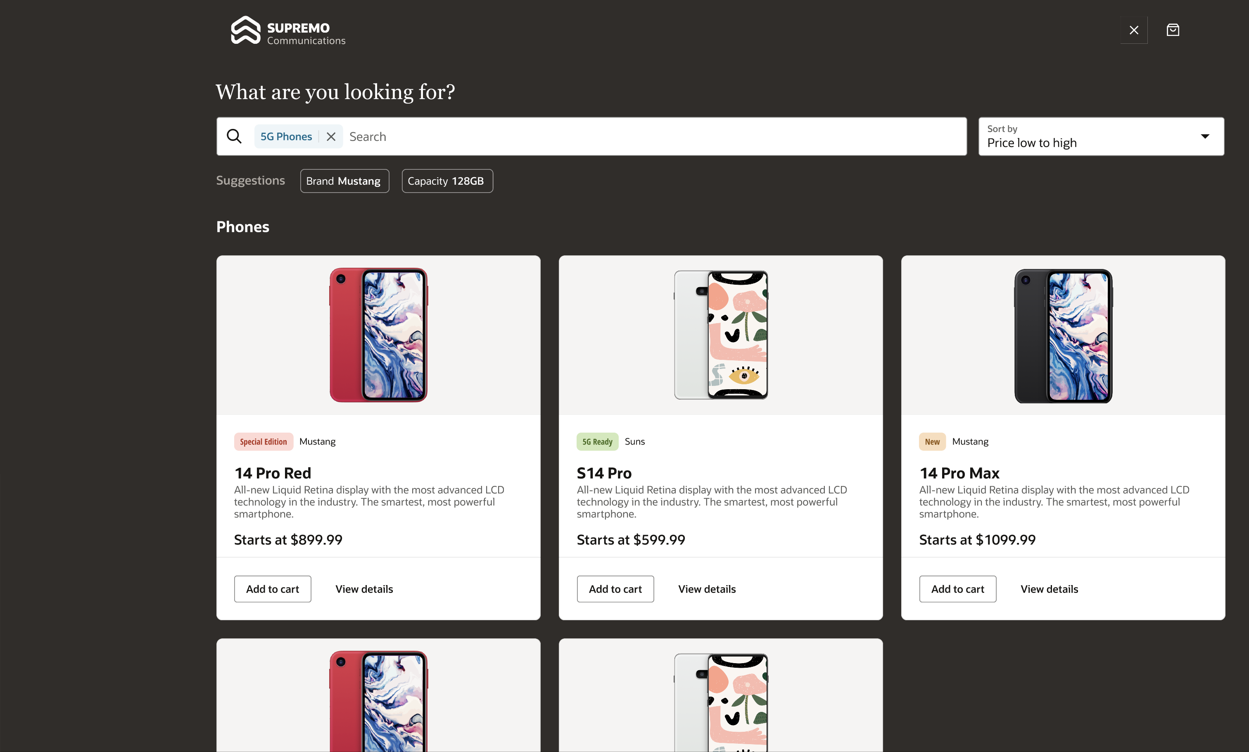This screenshot has height=752, width=1249.
Task: Apply the Capacity 128GB suggestion
Action: 447,181
